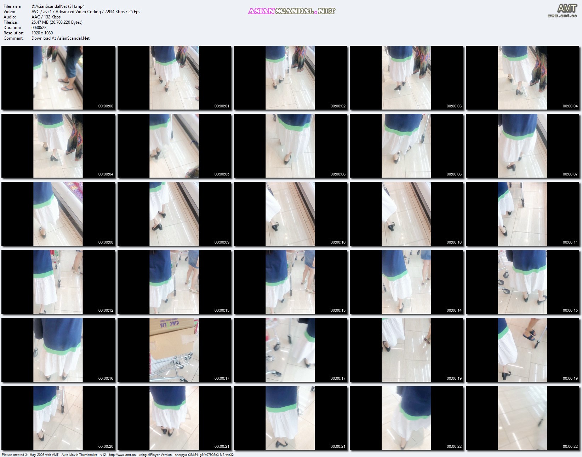Open the frame with timestamp 00:00:05
Image resolution: width=582 pixels, height=457 pixels.
click(x=174, y=146)
